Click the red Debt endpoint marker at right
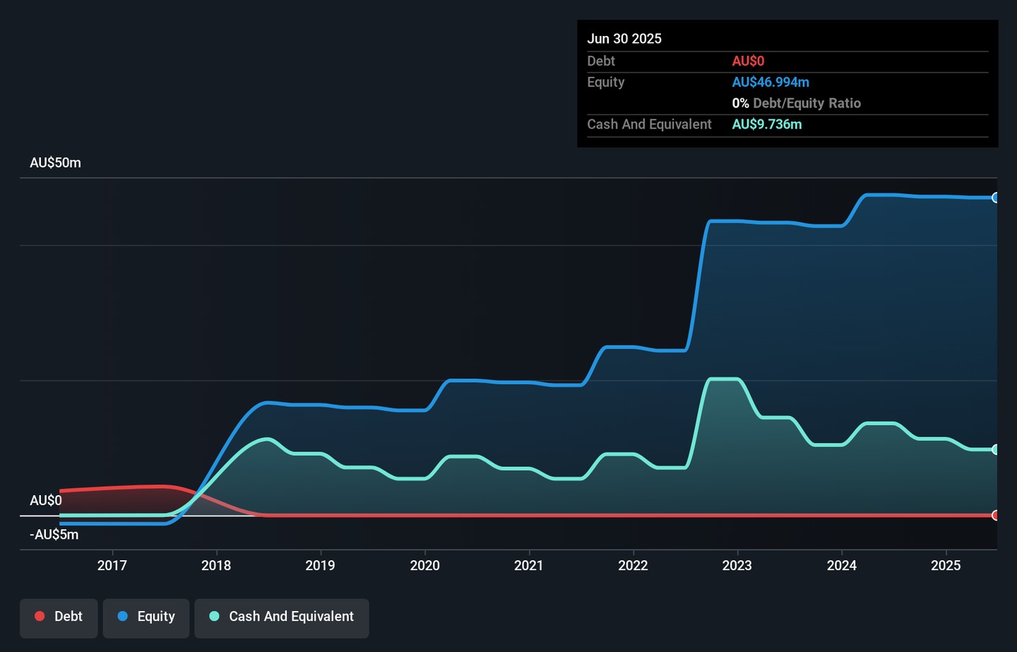Image resolution: width=1017 pixels, height=652 pixels. [995, 516]
